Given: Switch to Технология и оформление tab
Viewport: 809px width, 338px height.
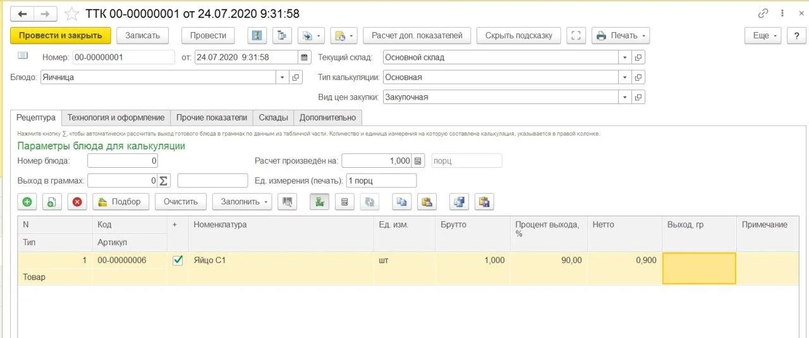Looking at the screenshot, I should tap(116, 117).
